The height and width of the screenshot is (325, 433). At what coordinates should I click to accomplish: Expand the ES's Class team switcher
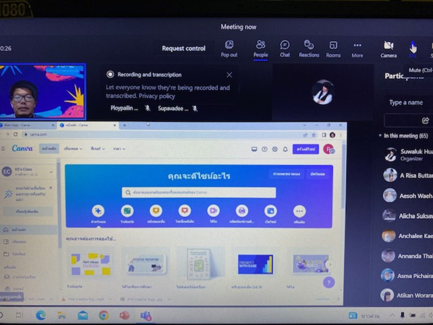51,172
